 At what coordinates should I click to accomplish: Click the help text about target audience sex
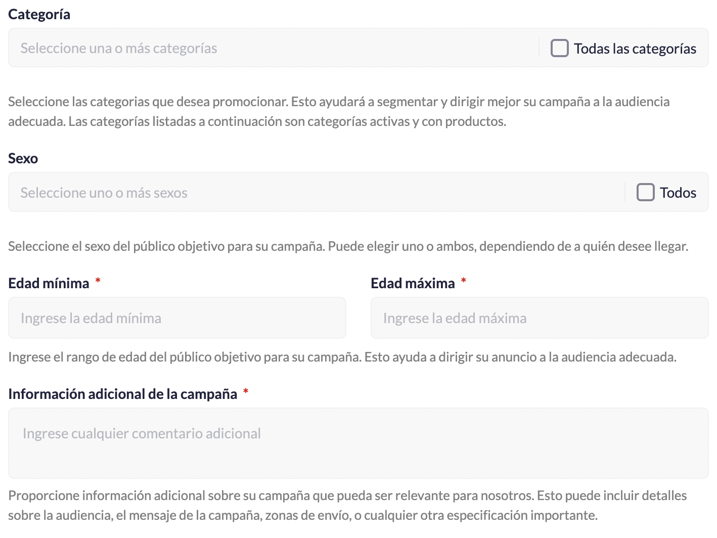[348, 246]
